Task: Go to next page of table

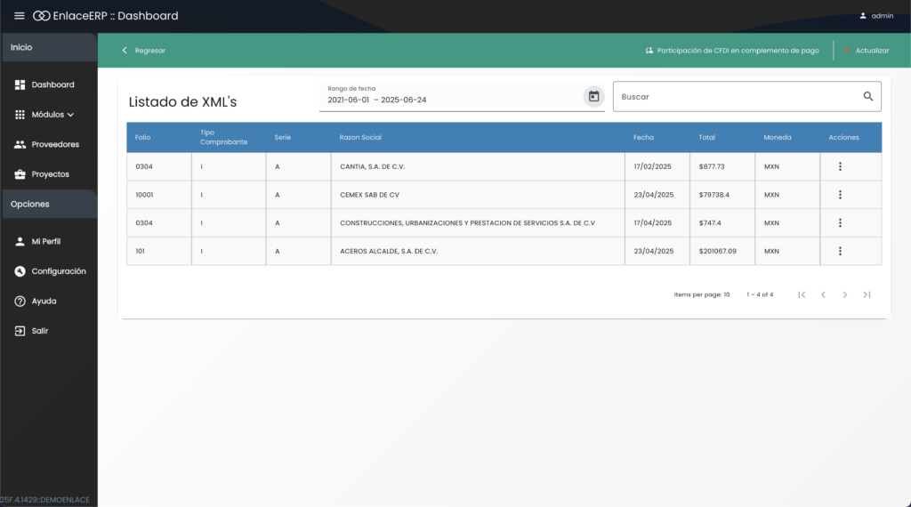Action: [845, 294]
